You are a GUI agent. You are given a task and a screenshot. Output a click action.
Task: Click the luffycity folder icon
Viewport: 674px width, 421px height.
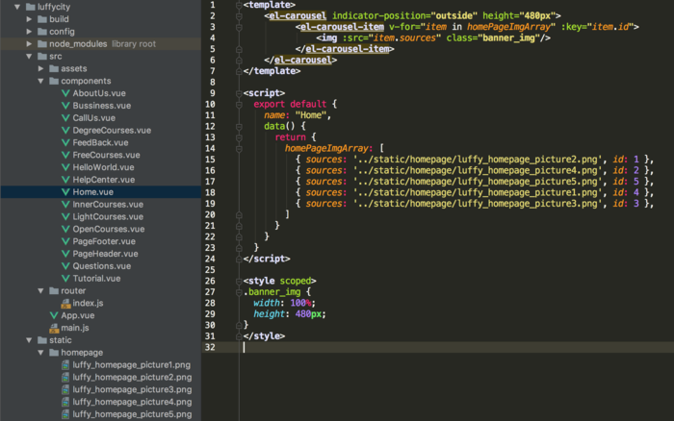(31, 7)
